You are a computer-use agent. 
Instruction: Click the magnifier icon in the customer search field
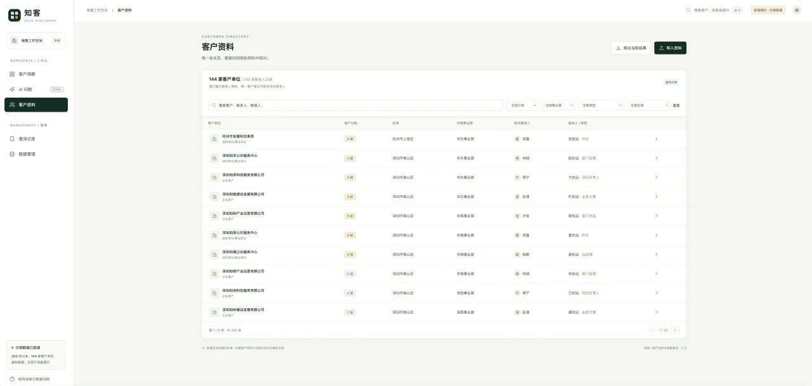coord(214,105)
